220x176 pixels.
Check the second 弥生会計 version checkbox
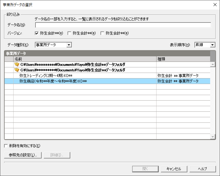pyautogui.click(x=69, y=33)
